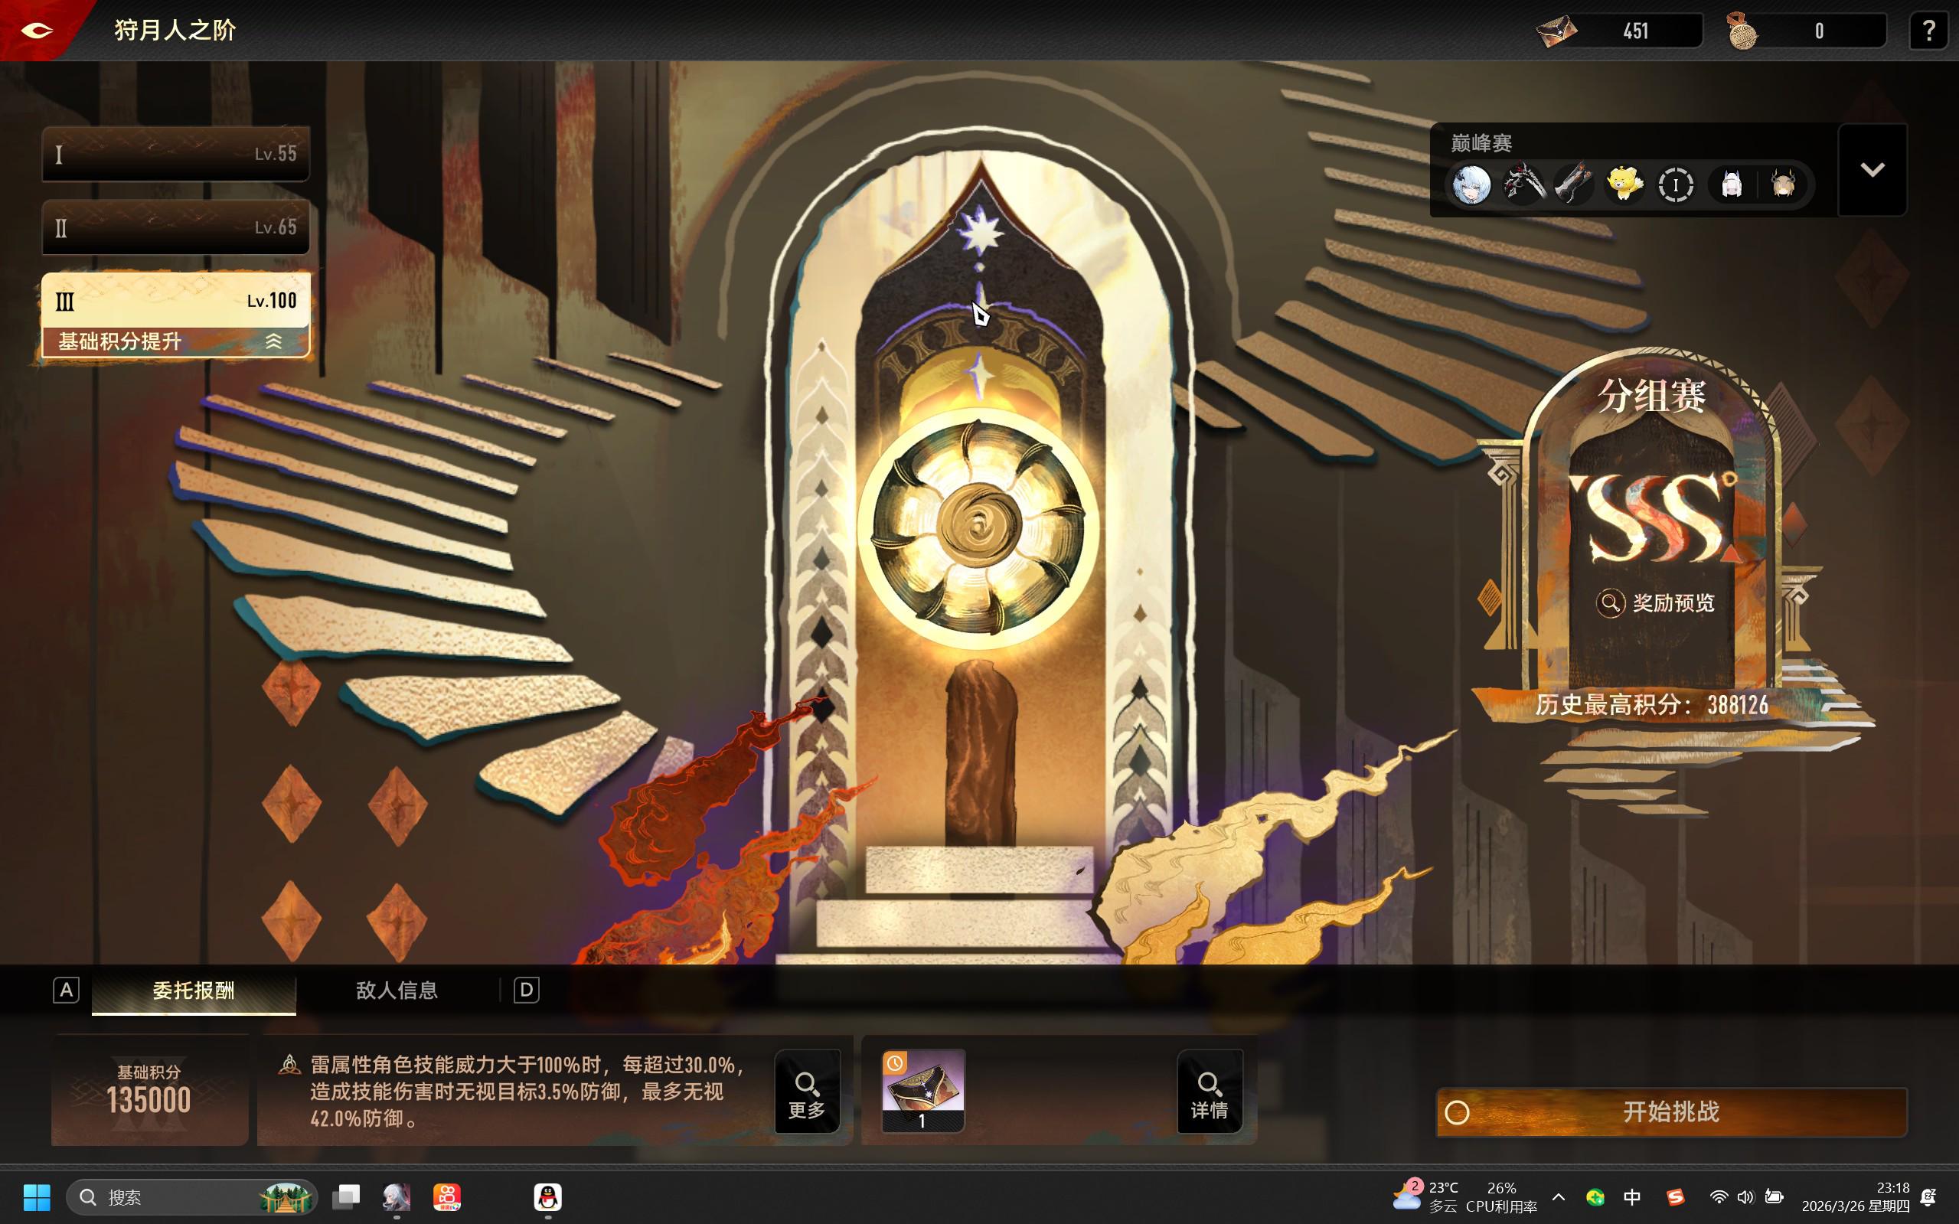
Task: Select the blue-haired character portrait in team bar
Action: (x=1471, y=184)
